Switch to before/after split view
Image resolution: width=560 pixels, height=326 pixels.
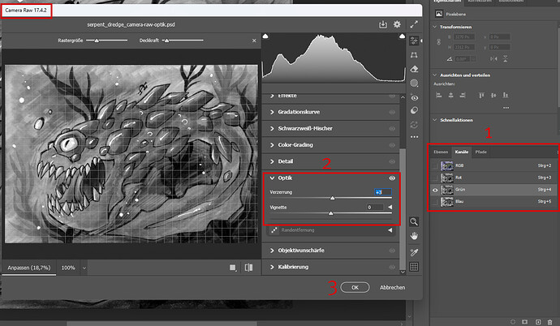click(248, 267)
